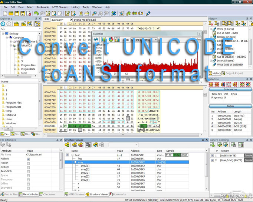This screenshot has width=253, height=202.
Task: Click the Print icon in toolbar
Action: tap(87, 13)
